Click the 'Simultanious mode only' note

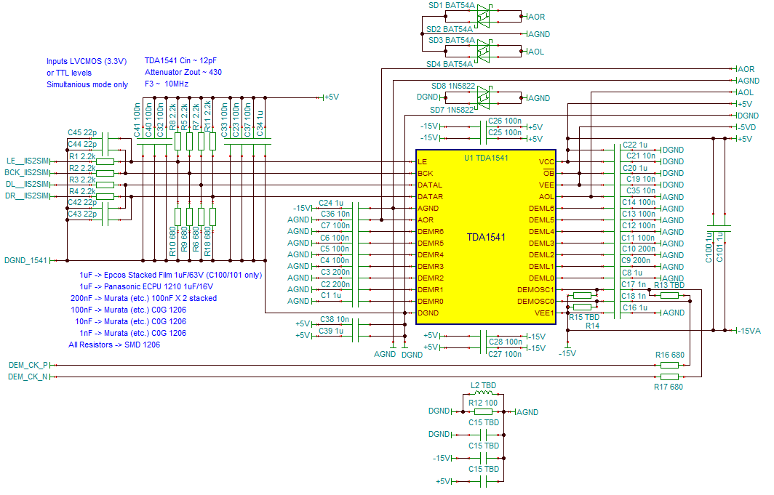(x=87, y=84)
